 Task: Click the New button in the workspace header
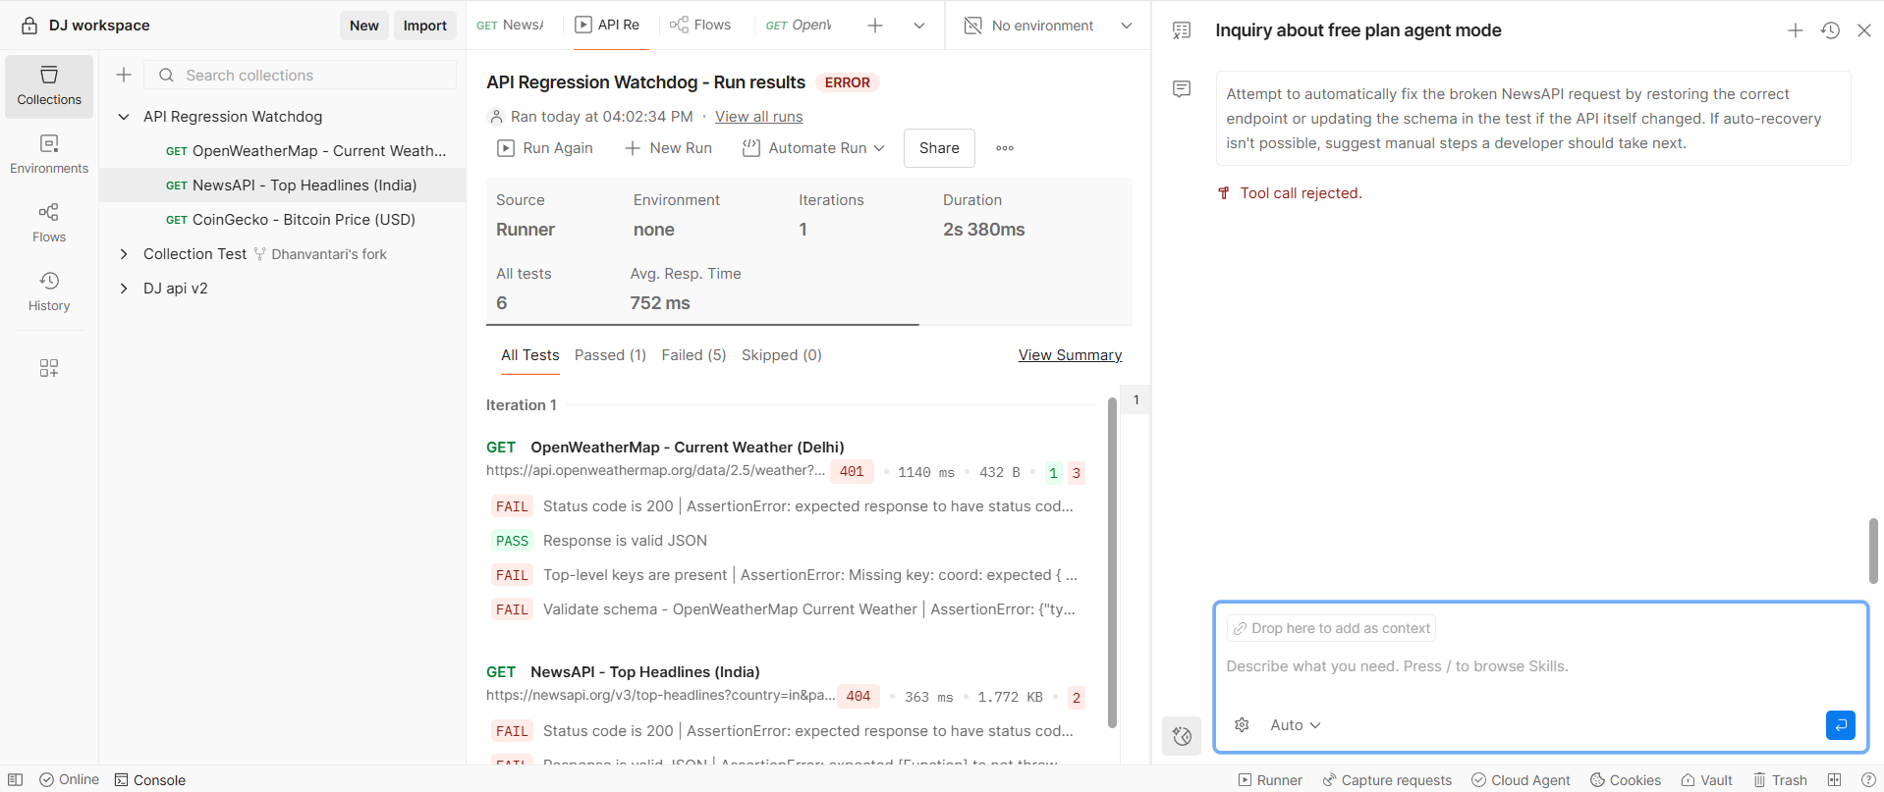[364, 26]
